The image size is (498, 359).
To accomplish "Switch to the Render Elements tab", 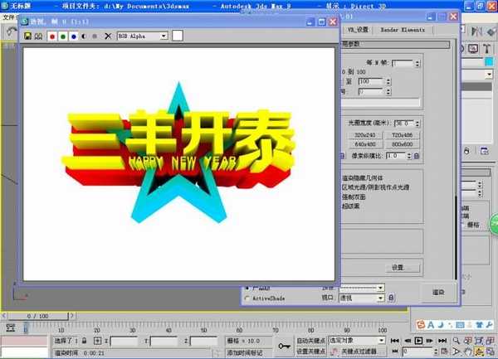I will (x=403, y=30).
